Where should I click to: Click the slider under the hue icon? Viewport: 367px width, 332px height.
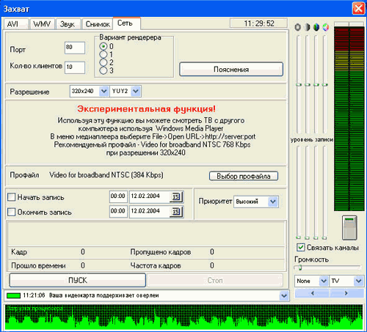tap(324, 84)
